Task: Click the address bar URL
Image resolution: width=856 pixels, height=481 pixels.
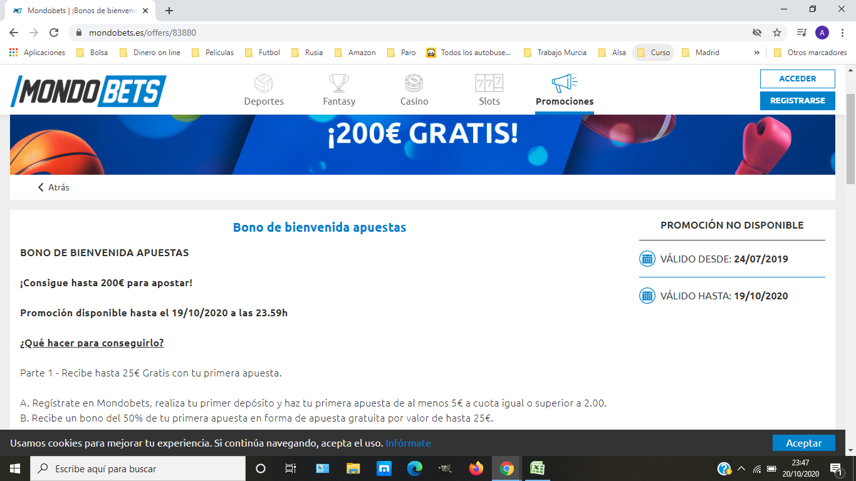Action: (x=143, y=33)
